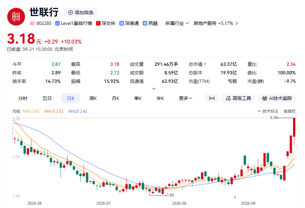The height and width of the screenshot is (208, 305).
Task: Select the 日K chart tab
Action: pos(71,98)
